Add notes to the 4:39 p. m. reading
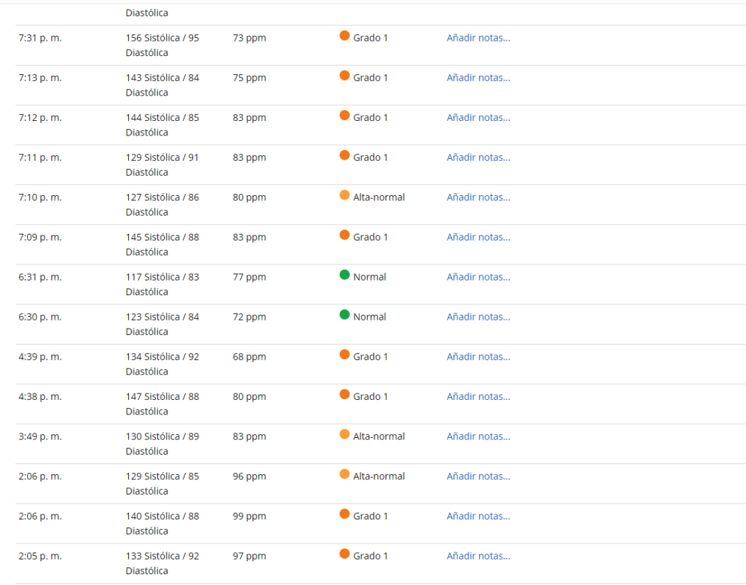Image resolution: width=746 pixels, height=585 pixels. point(478,357)
